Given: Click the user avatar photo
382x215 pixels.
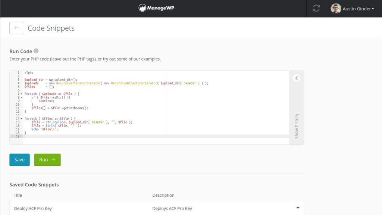Looking at the screenshot, I should [336, 9].
